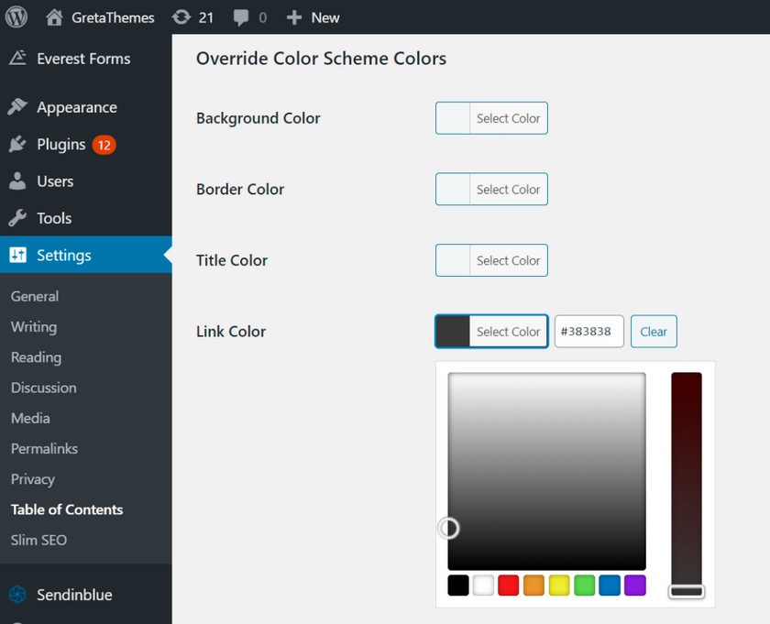Pick the green palette swatch
770x624 pixels.
coord(585,586)
